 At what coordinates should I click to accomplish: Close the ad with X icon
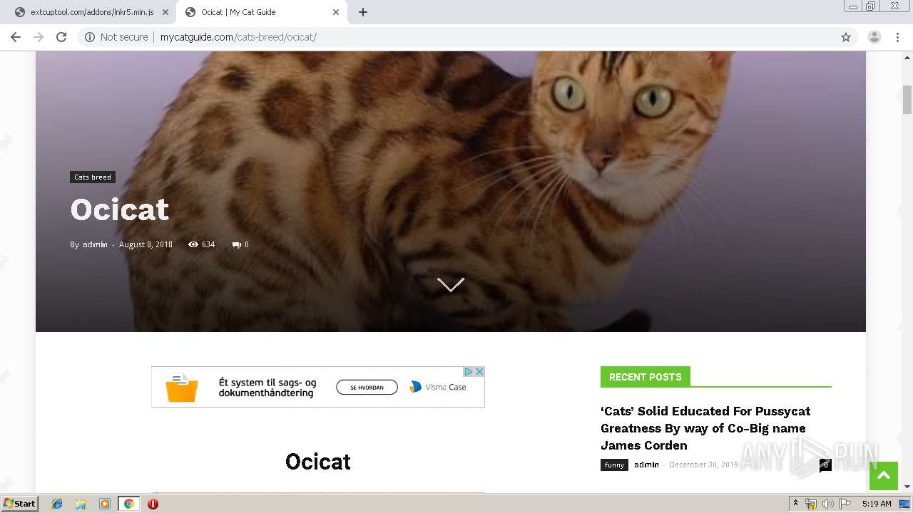pos(480,371)
